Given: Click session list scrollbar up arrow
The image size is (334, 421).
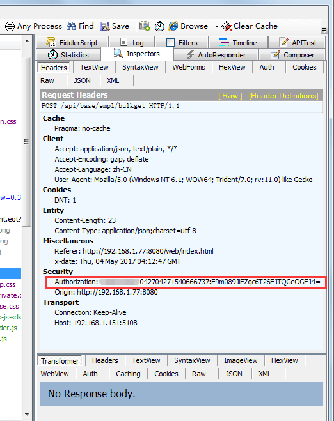Looking at the screenshot, I should [27, 41].
